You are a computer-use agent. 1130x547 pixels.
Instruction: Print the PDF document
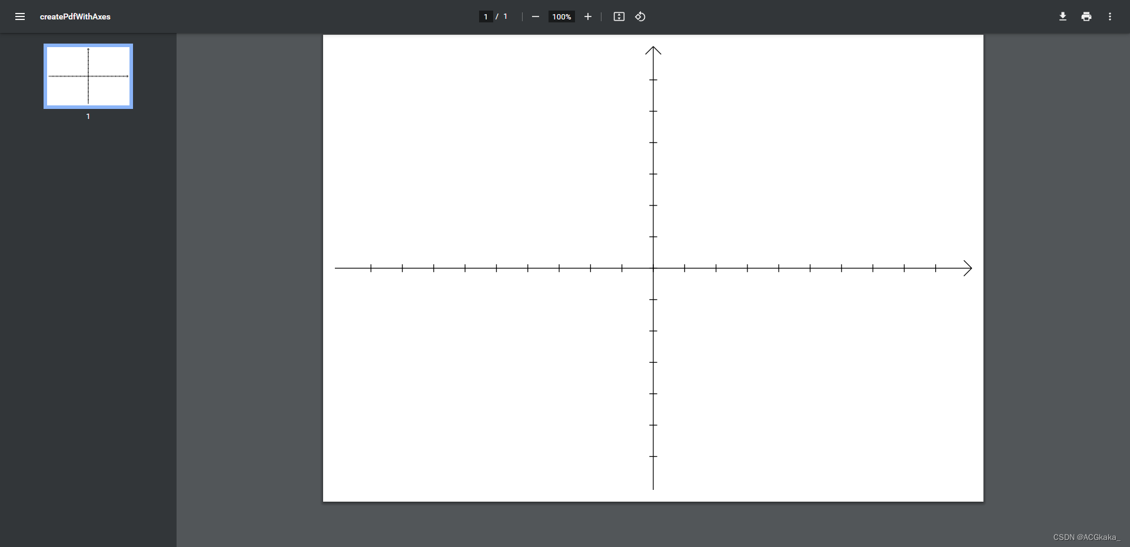(1086, 16)
